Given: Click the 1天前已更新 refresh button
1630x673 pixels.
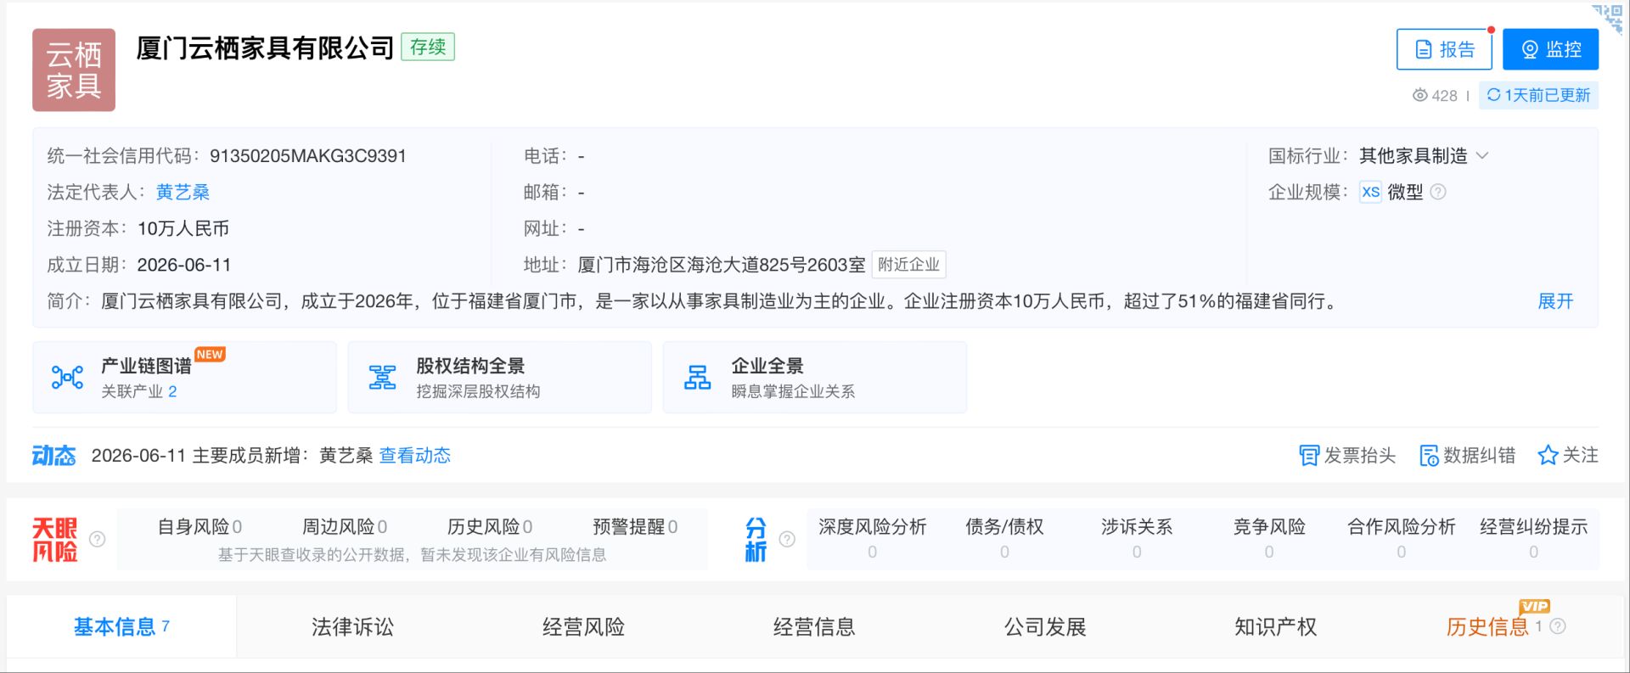Looking at the screenshot, I should tap(1538, 95).
